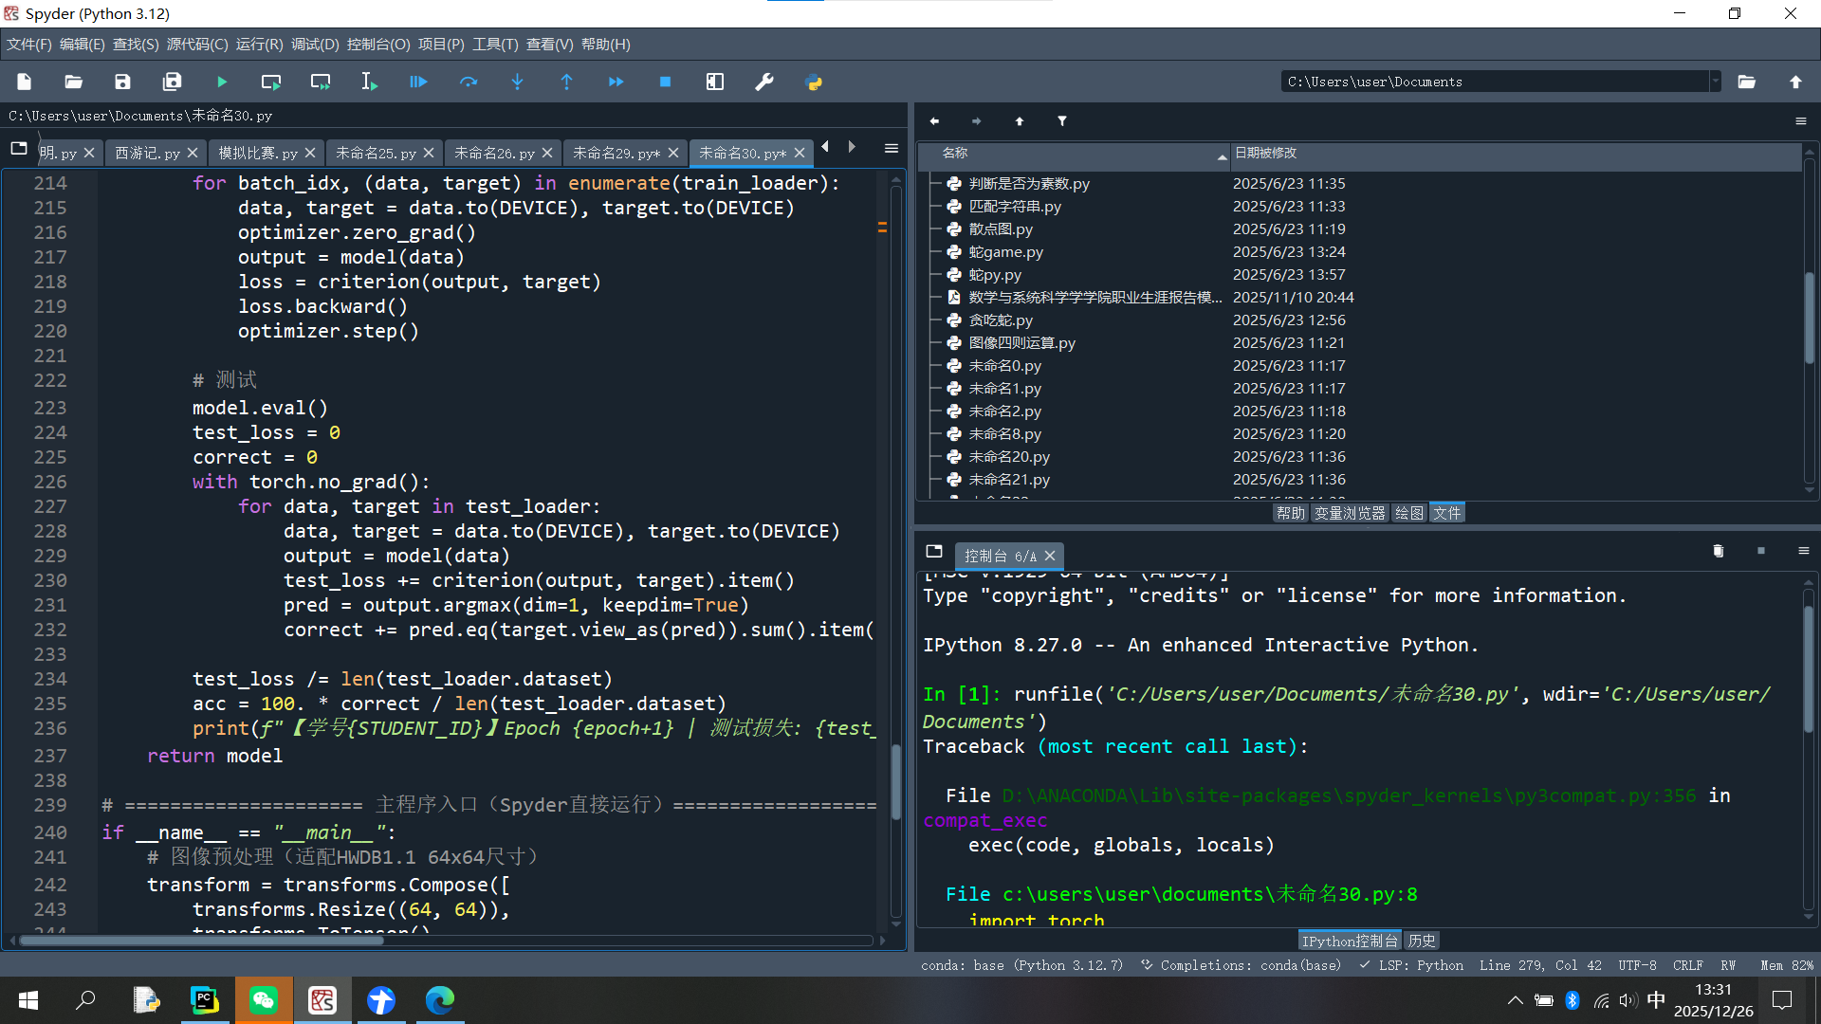1821x1024 pixels.
Task: Click the Debug file icon
Action: (x=418, y=82)
